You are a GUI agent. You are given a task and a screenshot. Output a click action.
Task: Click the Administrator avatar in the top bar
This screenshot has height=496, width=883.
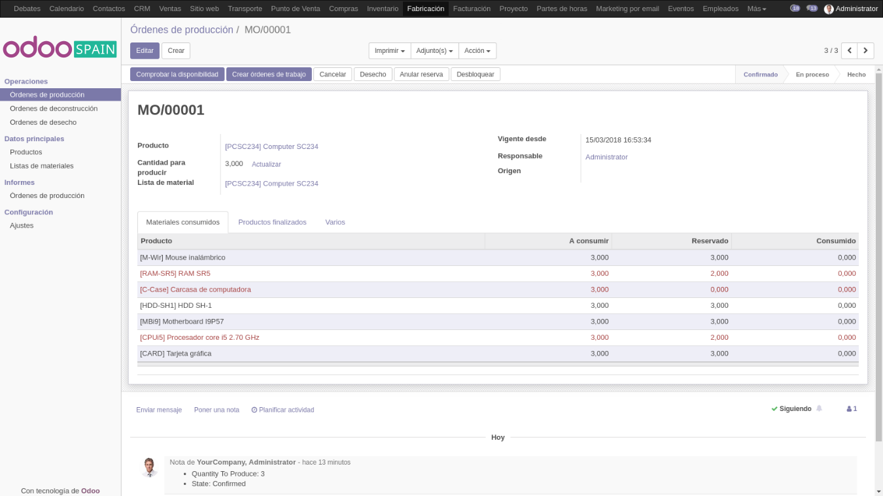click(x=829, y=8)
